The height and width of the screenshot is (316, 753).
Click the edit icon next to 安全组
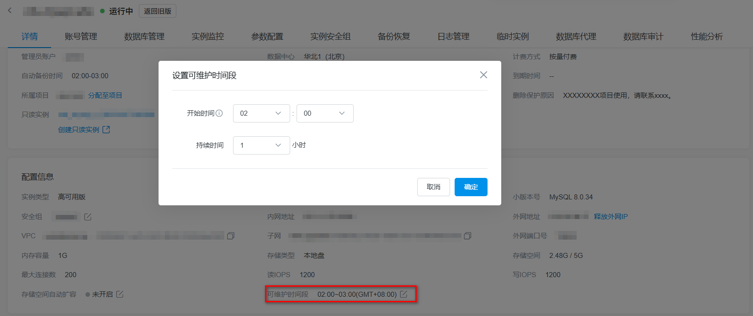click(x=88, y=217)
